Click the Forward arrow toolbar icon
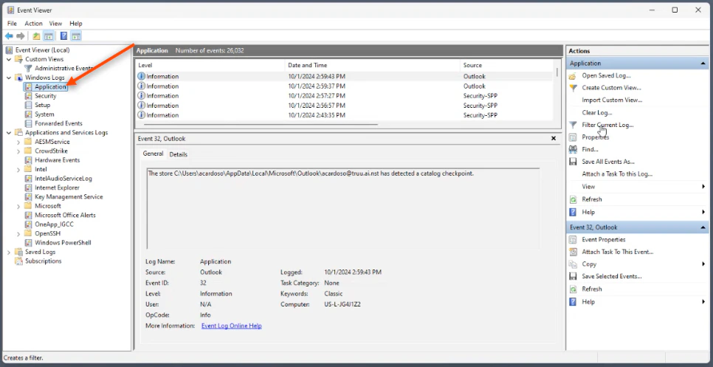The image size is (713, 367). [21, 36]
